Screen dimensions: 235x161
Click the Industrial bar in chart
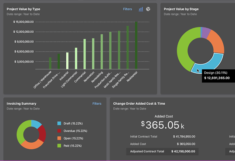coord(68,61)
